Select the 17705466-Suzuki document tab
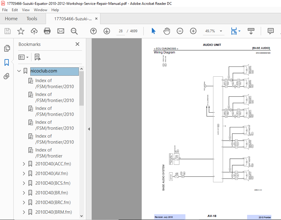Screen dimensions: 281x220 [x=73, y=19]
